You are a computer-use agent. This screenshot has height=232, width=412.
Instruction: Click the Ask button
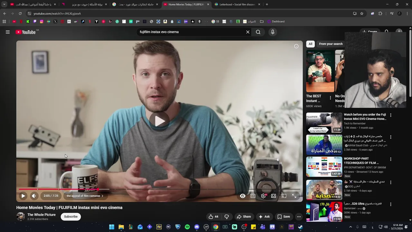(264, 217)
